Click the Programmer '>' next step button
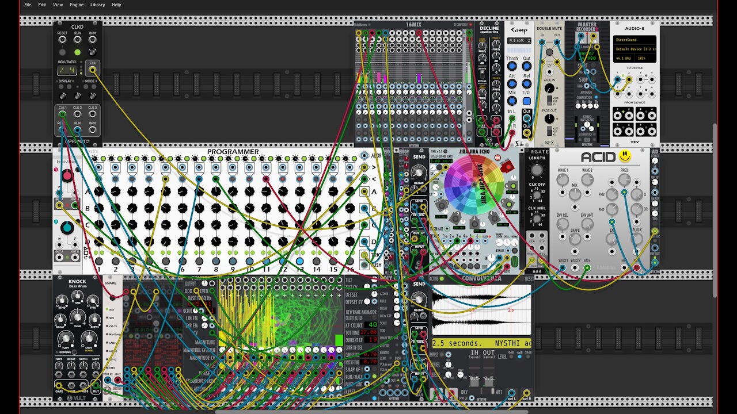 (364, 167)
